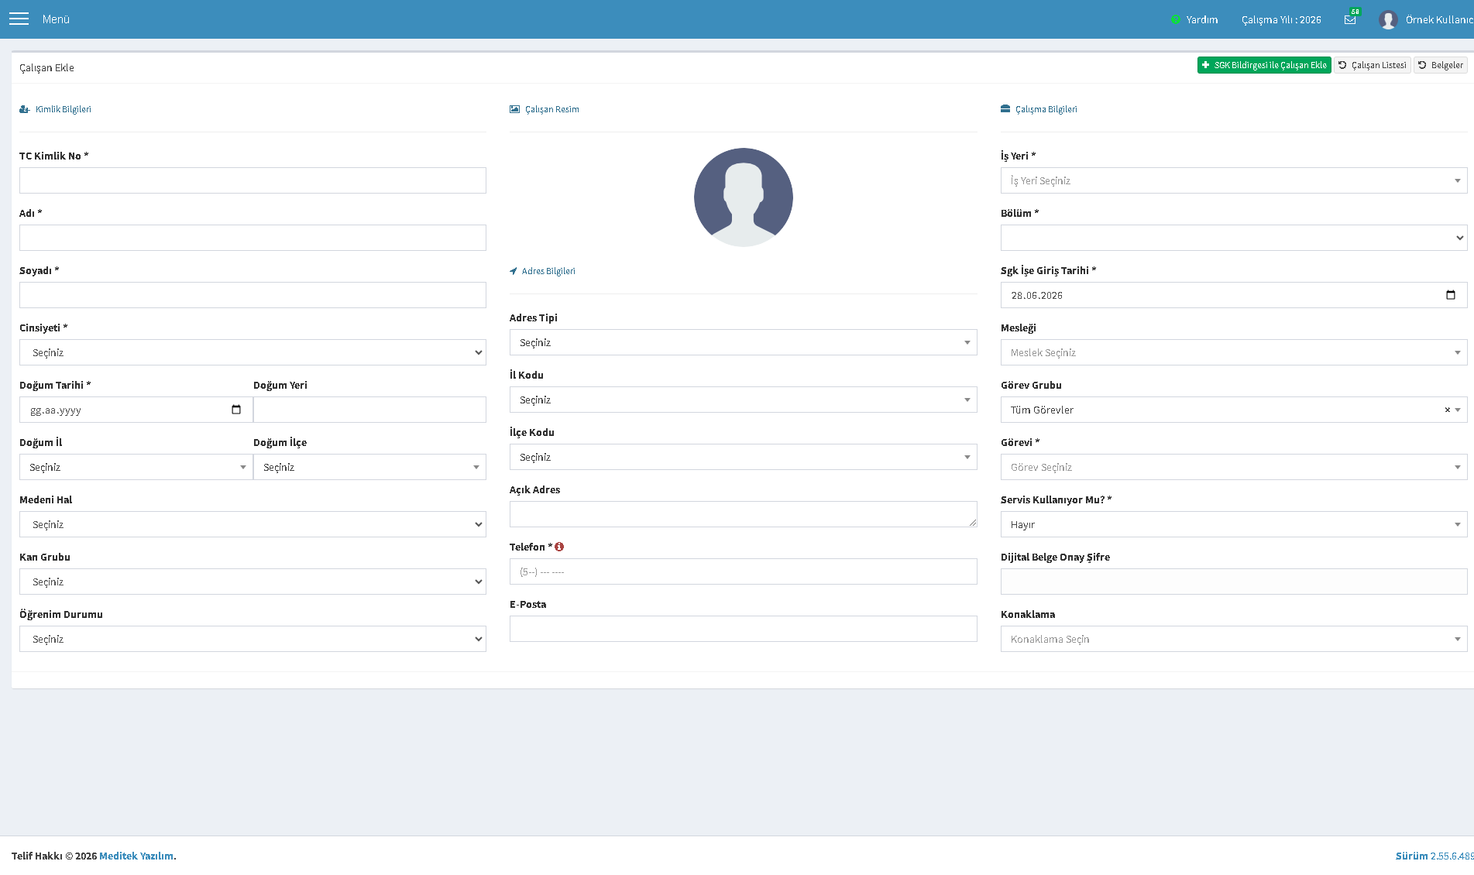
Task: Expand the Cinsiyeti dropdown
Action: (x=253, y=352)
